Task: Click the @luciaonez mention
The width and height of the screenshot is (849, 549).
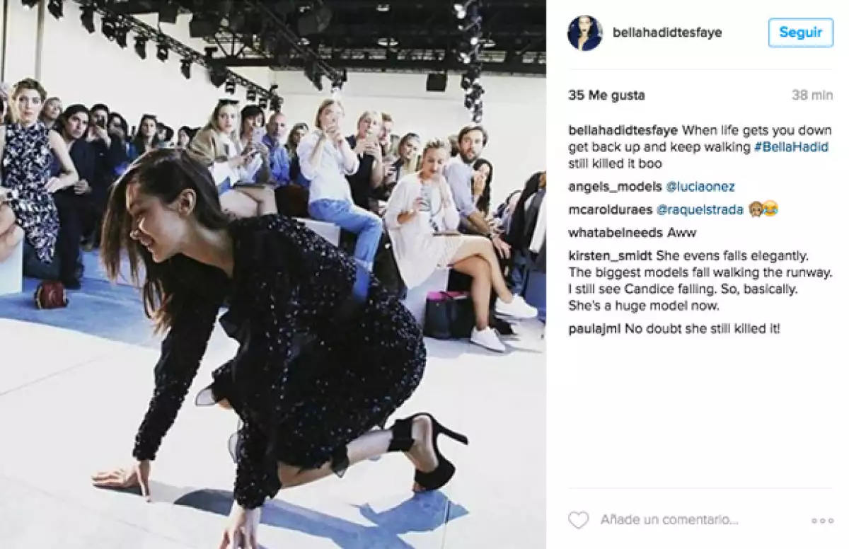Action: point(700,187)
